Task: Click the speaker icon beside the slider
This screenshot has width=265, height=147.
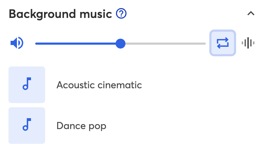Action: 17,43
